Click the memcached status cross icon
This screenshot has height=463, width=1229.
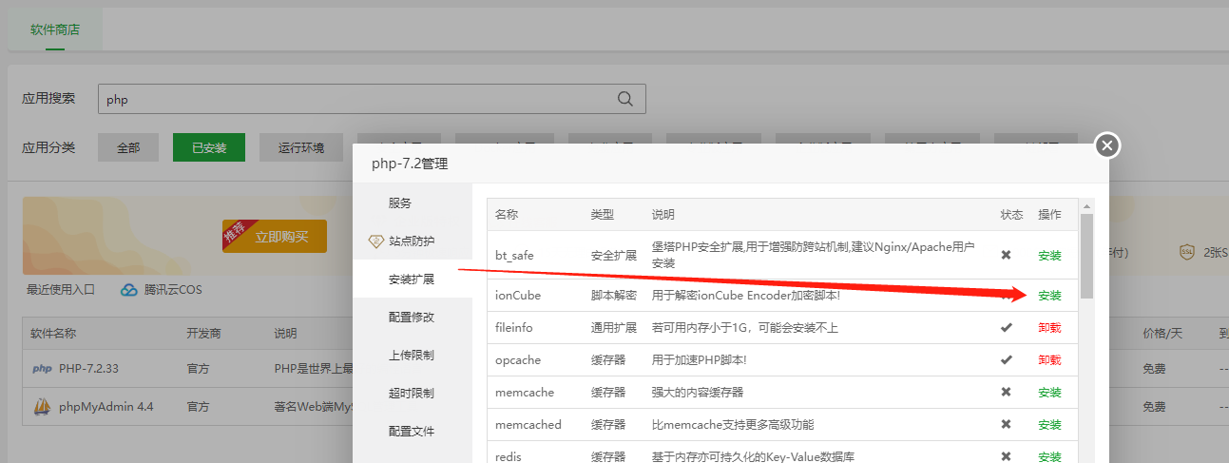click(1007, 424)
